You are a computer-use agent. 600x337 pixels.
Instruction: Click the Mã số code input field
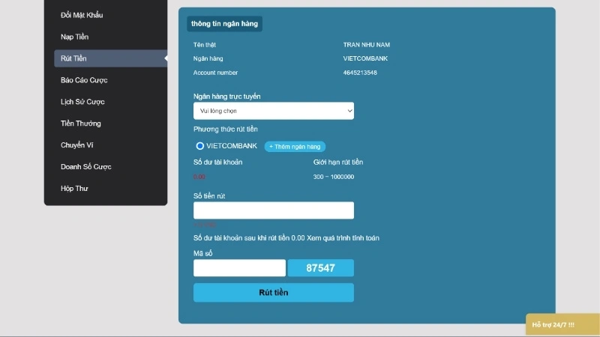tap(239, 268)
